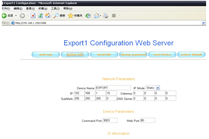The height and width of the screenshot is (139, 209).
Task: Stop loading with the red X icon
Action: tap(33, 16)
